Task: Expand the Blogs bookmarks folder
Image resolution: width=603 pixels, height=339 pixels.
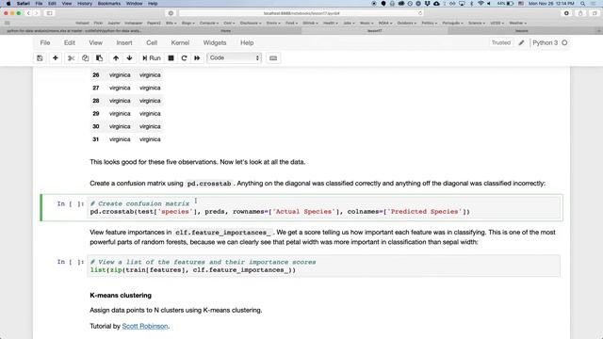Action: (x=188, y=23)
